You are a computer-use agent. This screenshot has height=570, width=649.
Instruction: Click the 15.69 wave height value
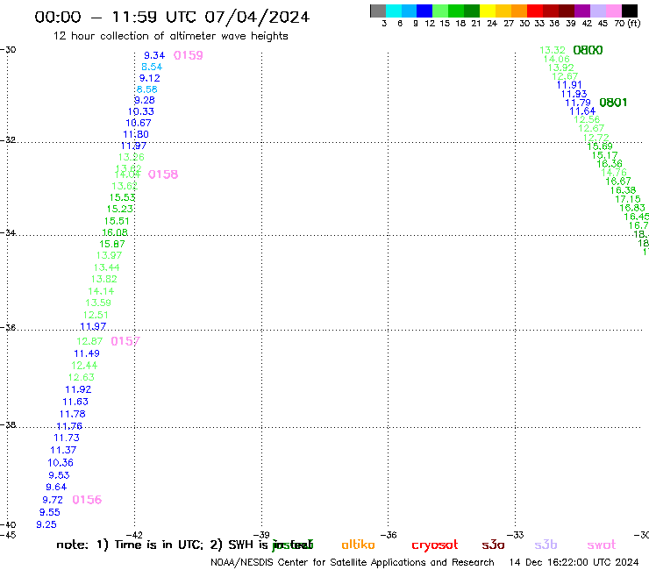(x=600, y=146)
